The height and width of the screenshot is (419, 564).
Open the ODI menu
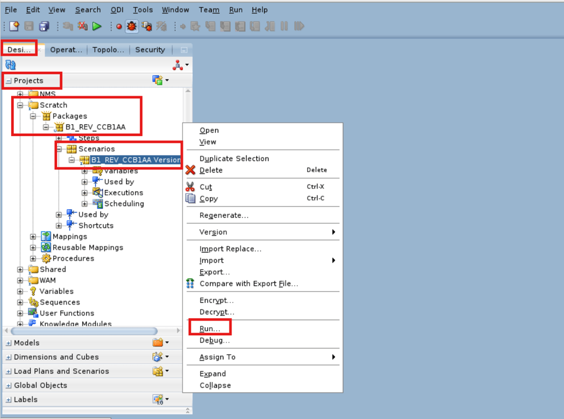tap(117, 10)
